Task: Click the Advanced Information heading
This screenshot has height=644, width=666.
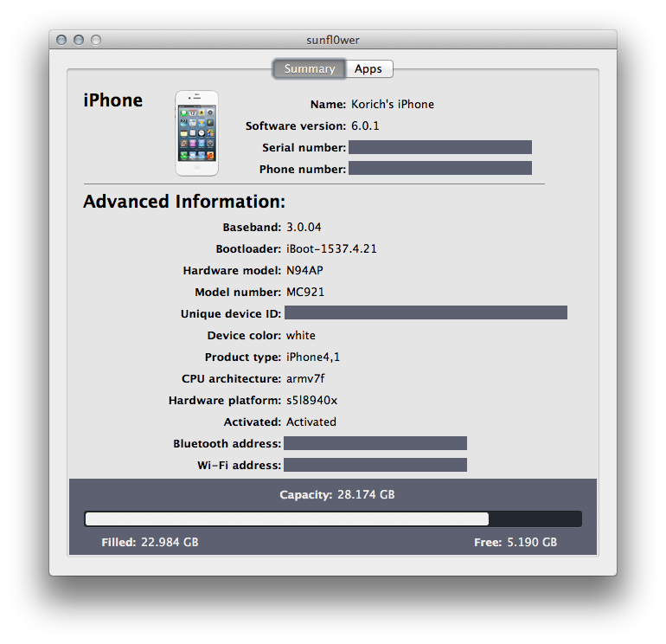Action: tap(184, 203)
